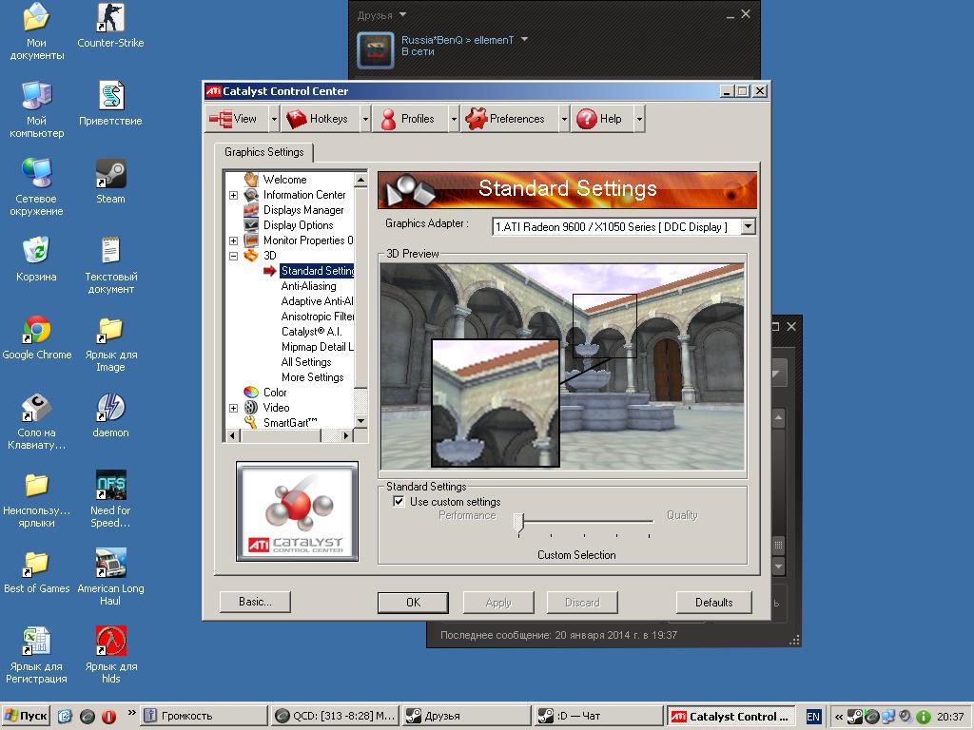Click the Basic... button
This screenshot has width=974, height=730.
pyautogui.click(x=255, y=602)
